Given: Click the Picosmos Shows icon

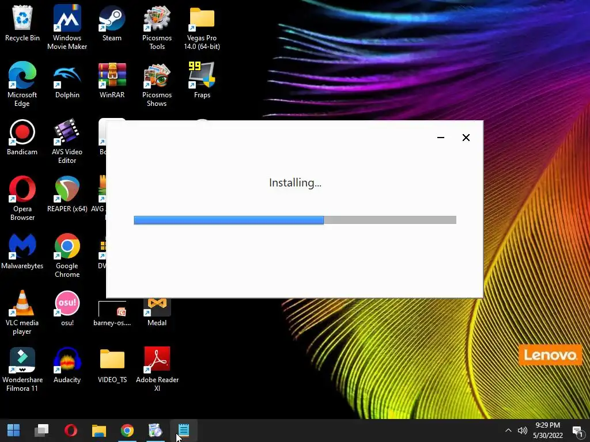Looking at the screenshot, I should coord(157,84).
